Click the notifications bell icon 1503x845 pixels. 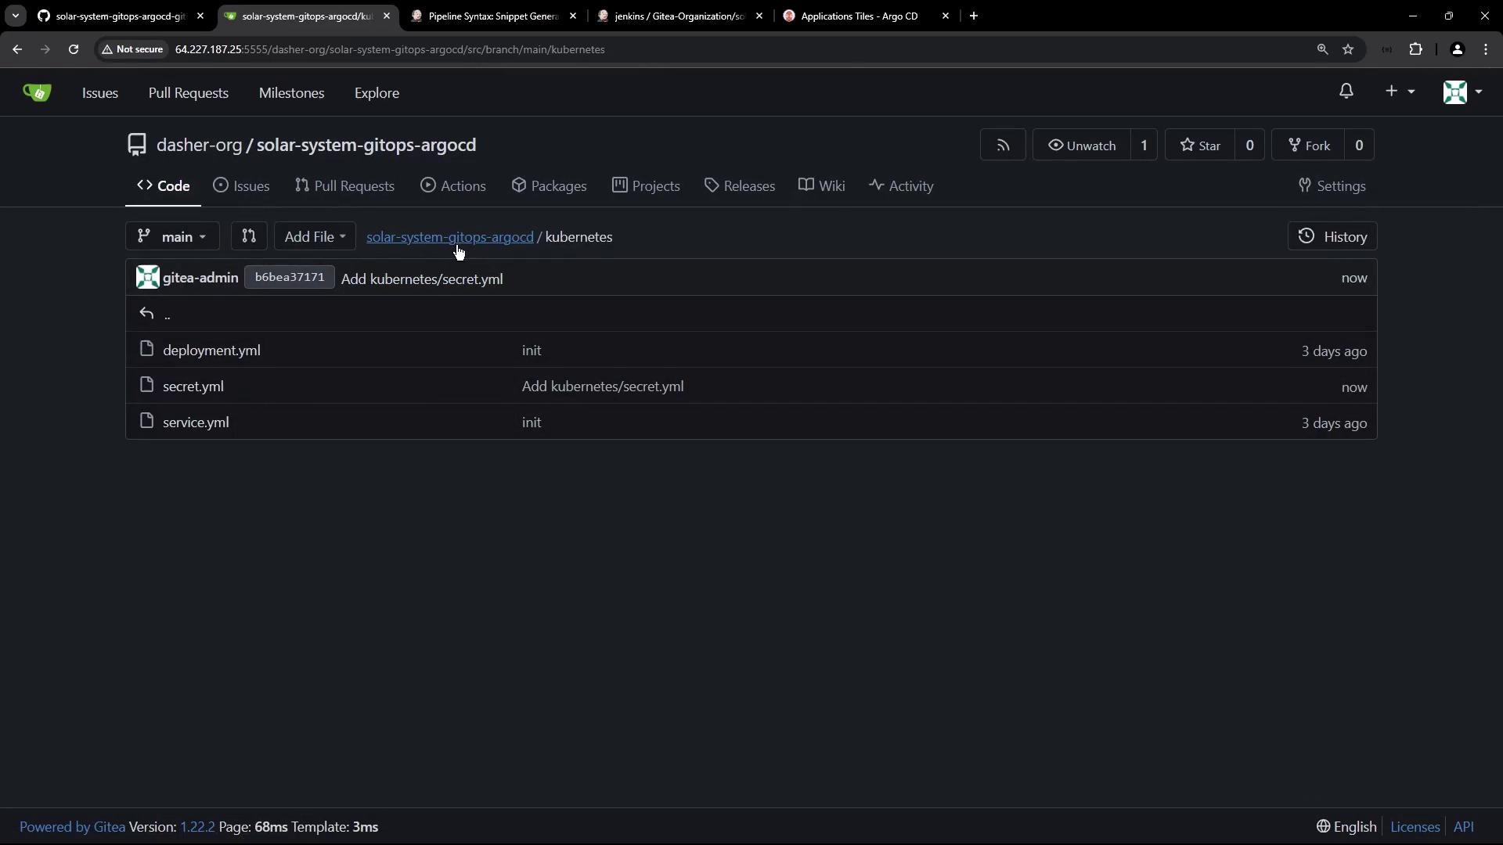point(1346,92)
